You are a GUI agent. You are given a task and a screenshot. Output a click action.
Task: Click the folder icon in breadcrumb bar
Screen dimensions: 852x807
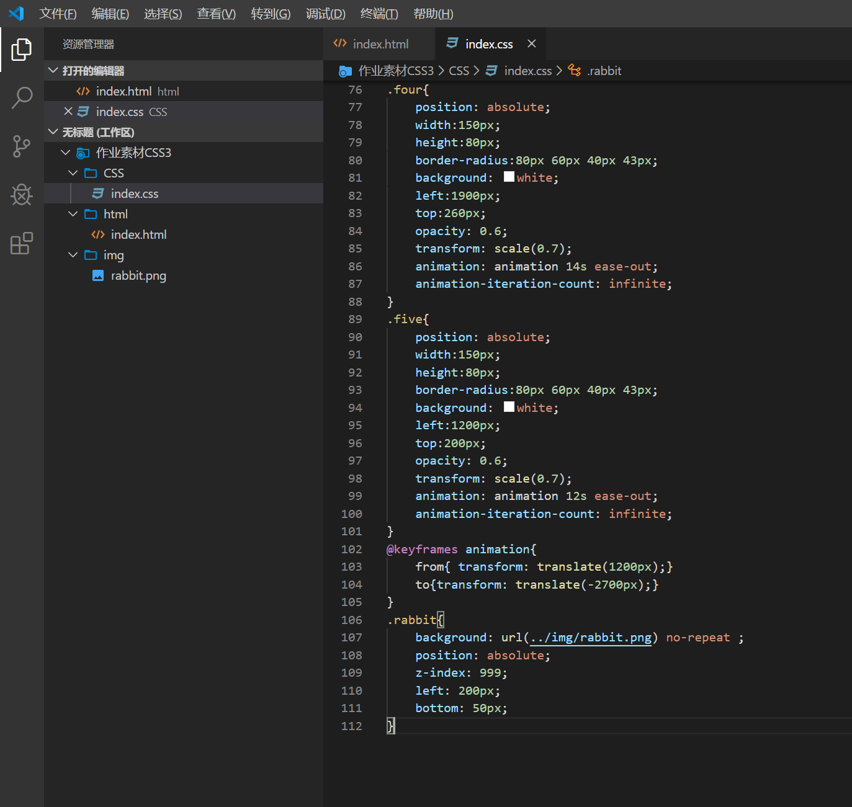click(x=345, y=71)
